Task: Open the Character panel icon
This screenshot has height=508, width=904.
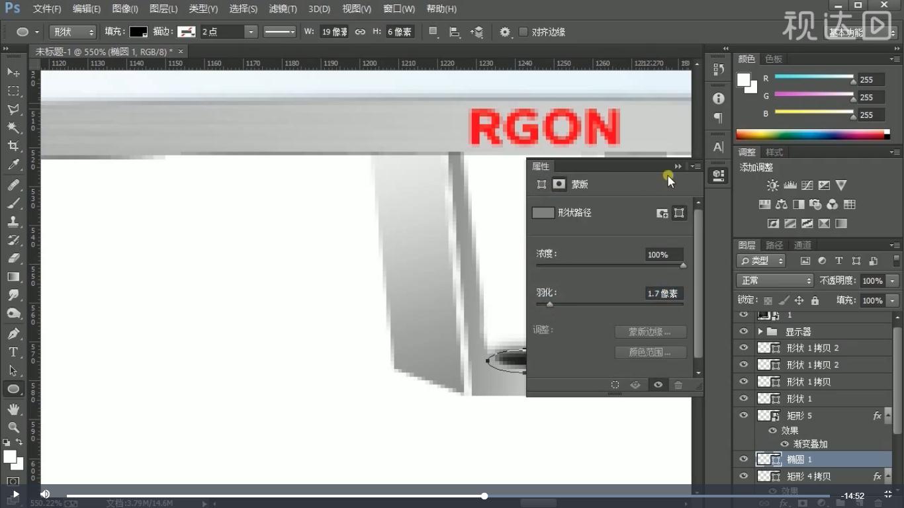Action: point(719,147)
